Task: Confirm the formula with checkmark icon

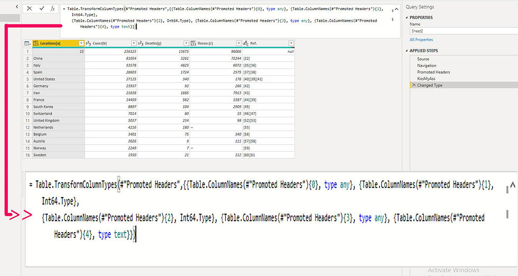Action: tap(42, 8)
